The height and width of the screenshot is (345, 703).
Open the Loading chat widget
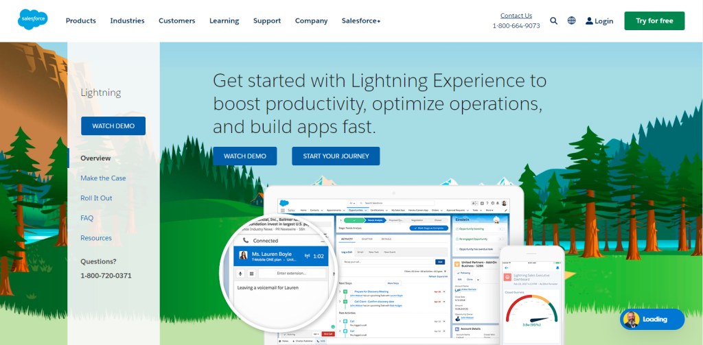[x=652, y=320]
